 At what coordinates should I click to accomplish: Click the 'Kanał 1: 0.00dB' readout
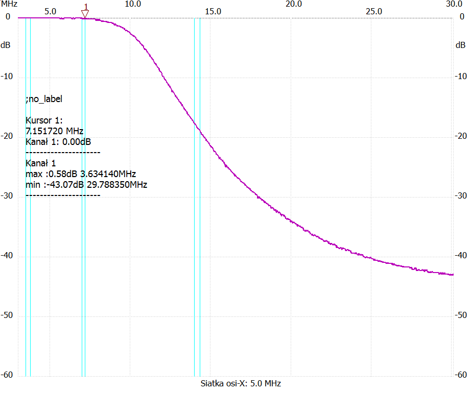[58, 142]
